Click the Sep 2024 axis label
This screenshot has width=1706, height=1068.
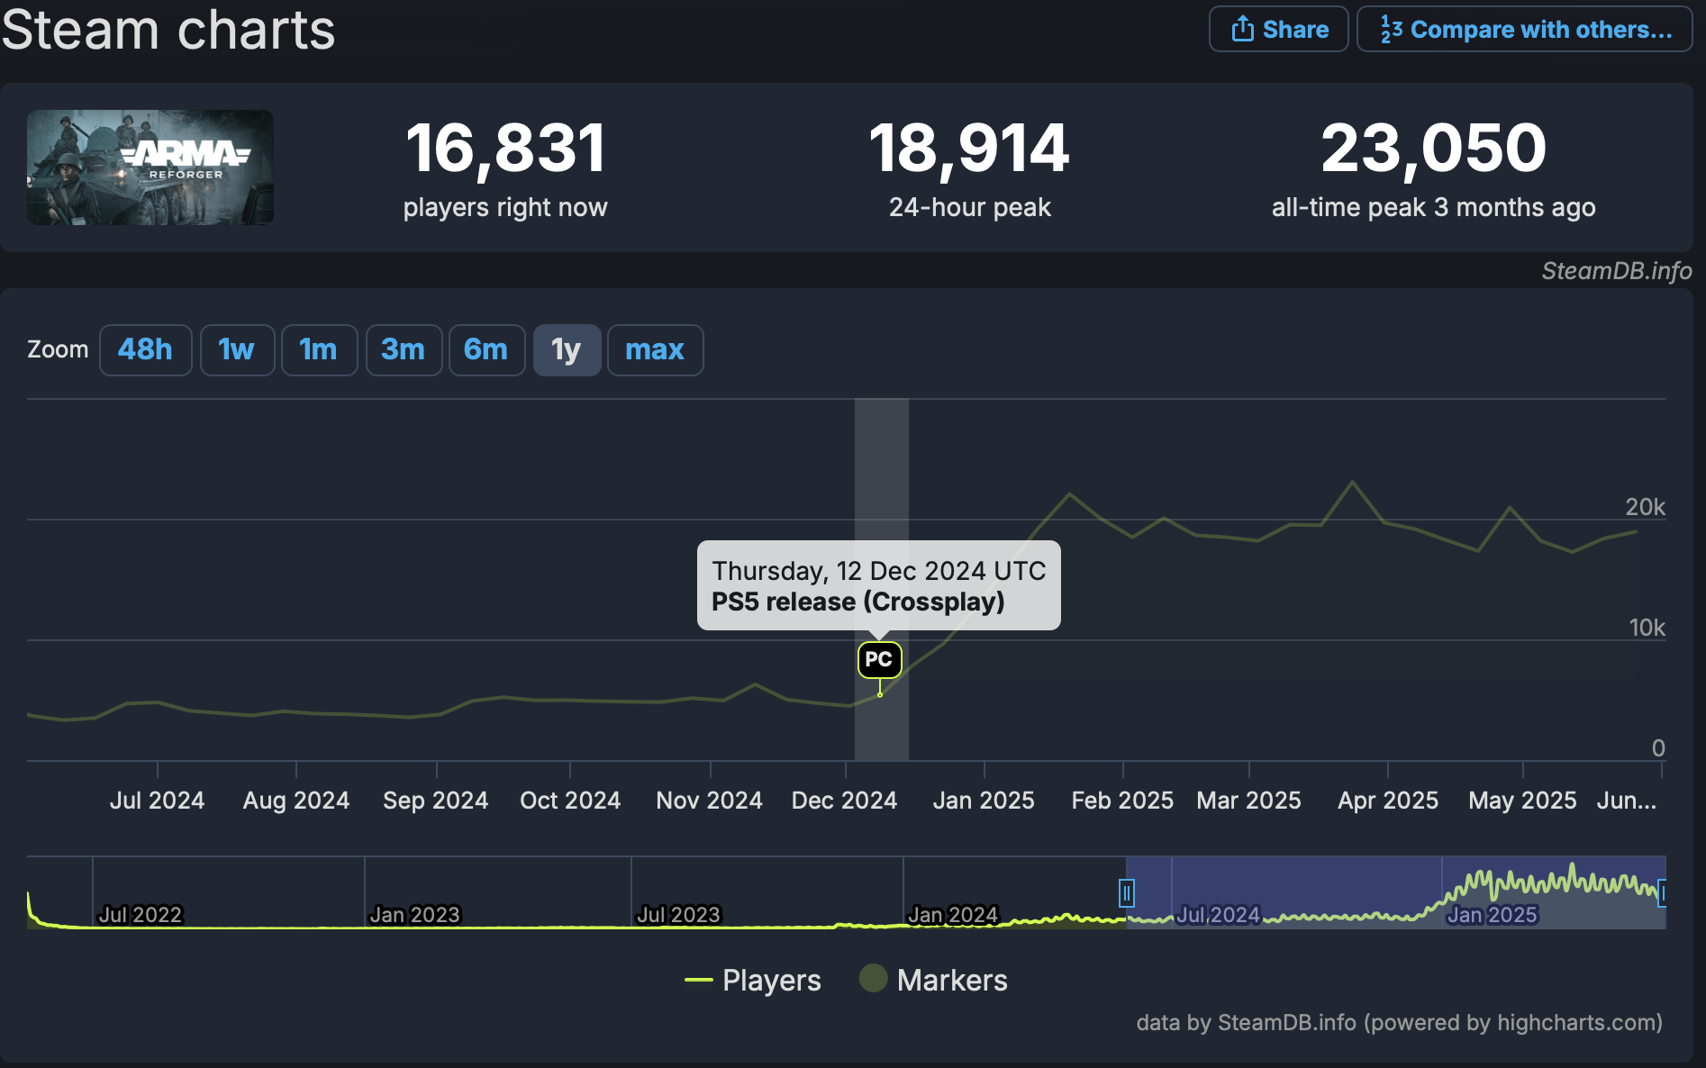click(x=435, y=801)
